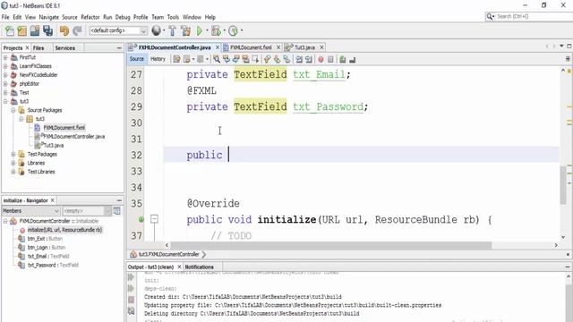The image size is (573, 322).
Task: Toggle Highlight Search in editor toolbar
Action: tap(245, 59)
